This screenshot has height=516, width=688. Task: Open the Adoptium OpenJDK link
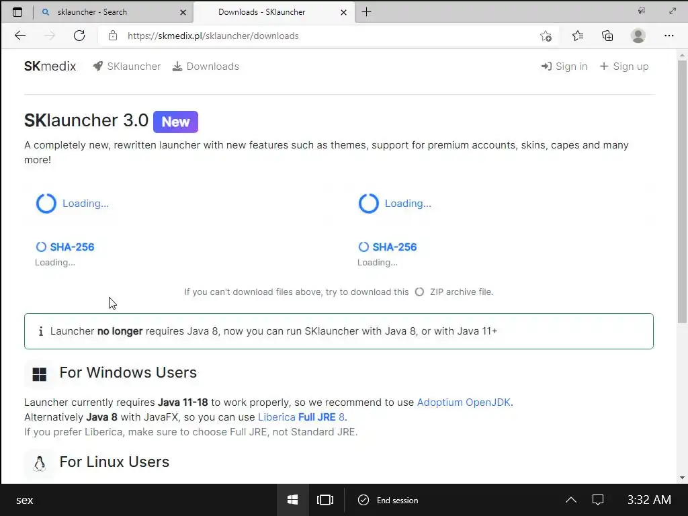(464, 402)
